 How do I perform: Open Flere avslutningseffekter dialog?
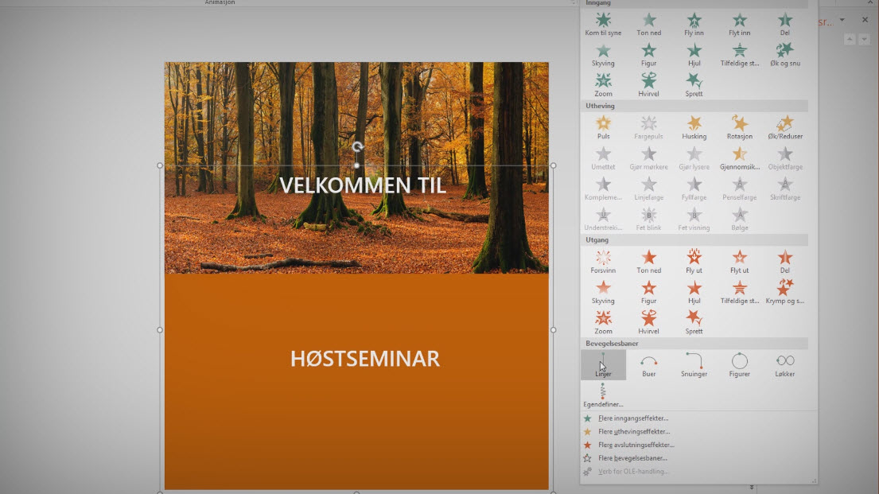(x=636, y=445)
